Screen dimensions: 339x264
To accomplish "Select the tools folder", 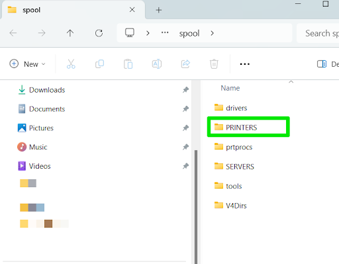I will click(x=228, y=186).
